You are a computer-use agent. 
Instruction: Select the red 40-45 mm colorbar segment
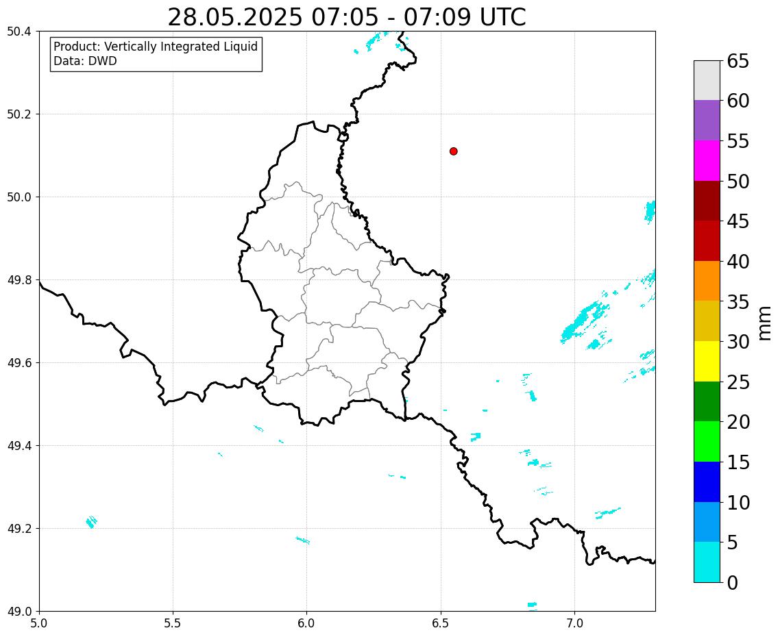[x=707, y=240]
